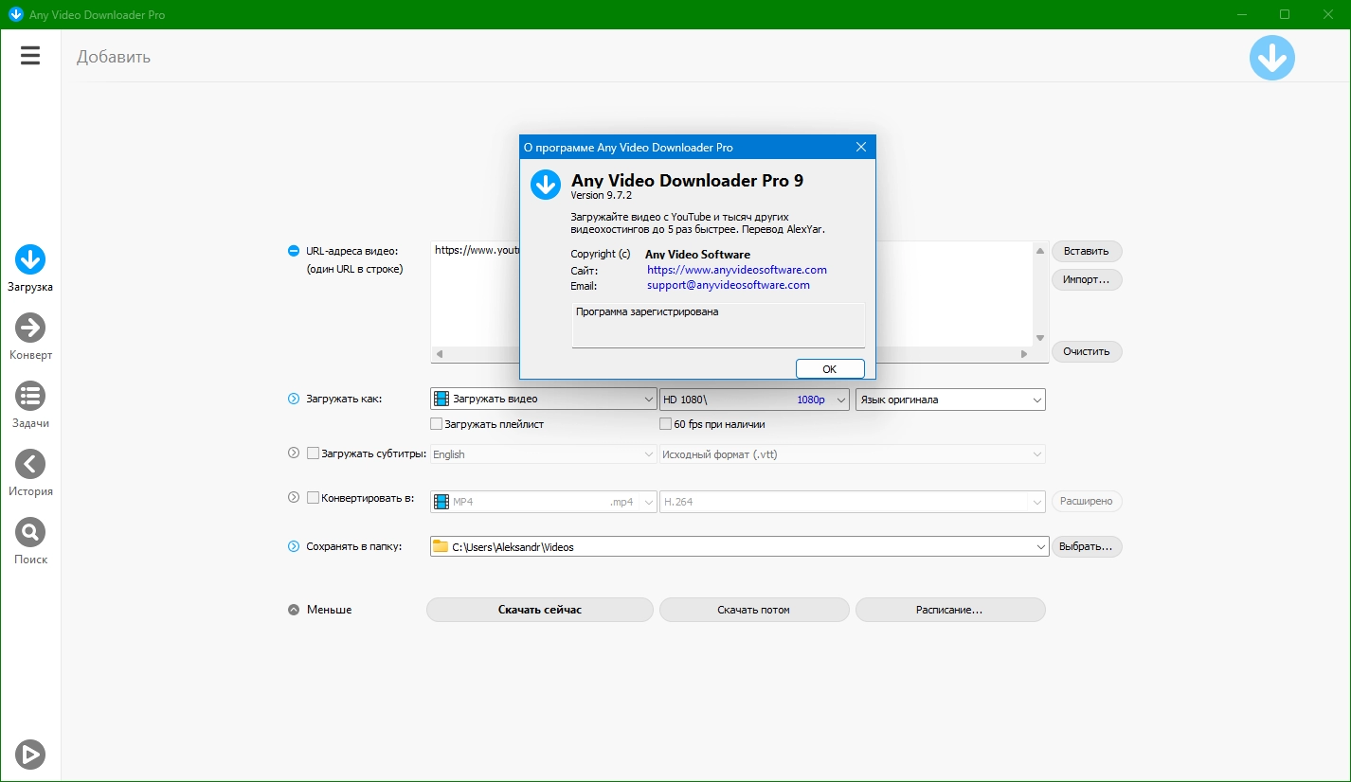The width and height of the screenshot is (1351, 782).
Task: Click Скачать сейчас to download now
Action: click(x=540, y=610)
